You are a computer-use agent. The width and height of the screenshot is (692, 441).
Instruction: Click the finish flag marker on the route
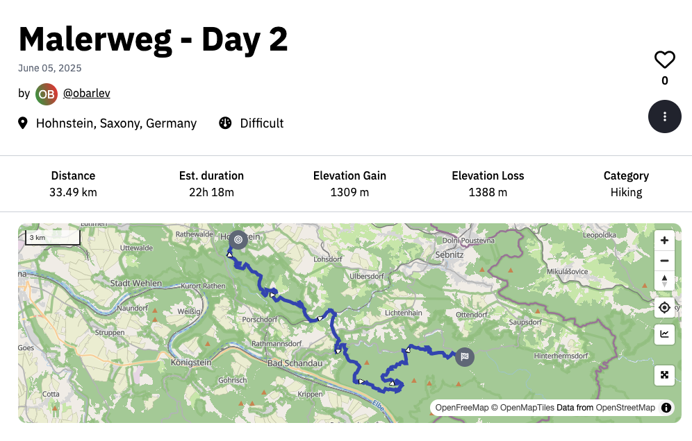(464, 357)
